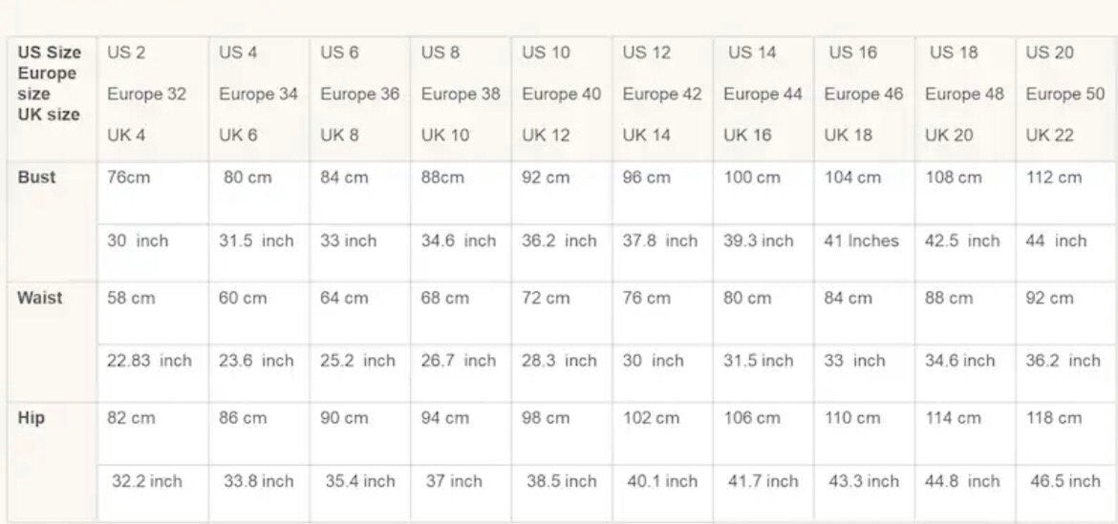Select the US 20 / UK 22 header cell

tap(1064, 94)
